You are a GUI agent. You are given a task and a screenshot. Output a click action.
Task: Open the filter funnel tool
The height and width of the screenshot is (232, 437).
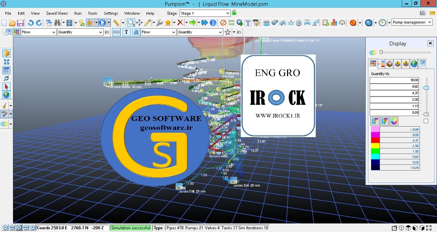(x=256, y=23)
